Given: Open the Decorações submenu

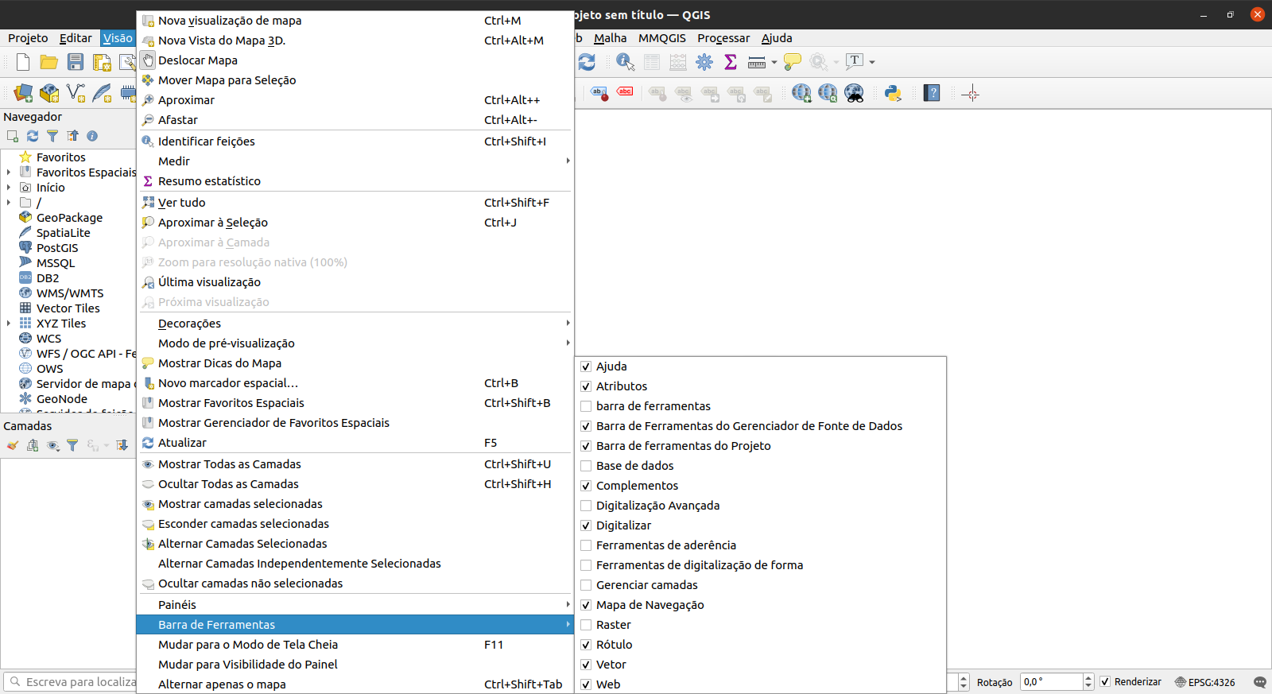Looking at the screenshot, I should pyautogui.click(x=355, y=324).
